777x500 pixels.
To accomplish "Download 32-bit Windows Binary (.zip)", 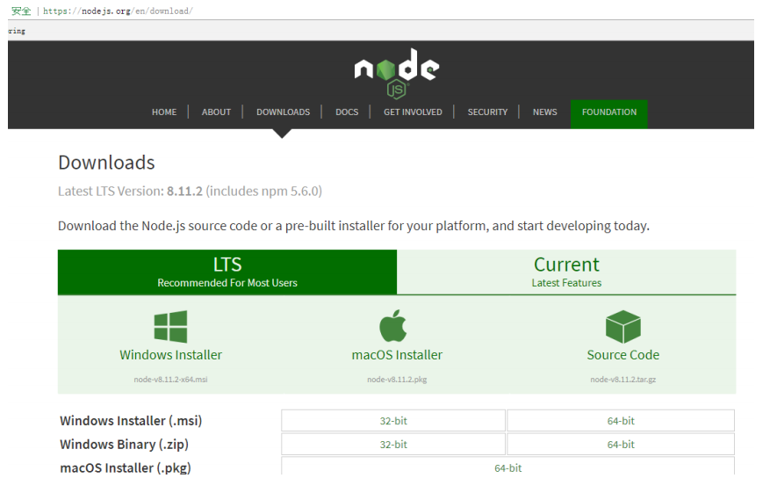I will click(393, 445).
